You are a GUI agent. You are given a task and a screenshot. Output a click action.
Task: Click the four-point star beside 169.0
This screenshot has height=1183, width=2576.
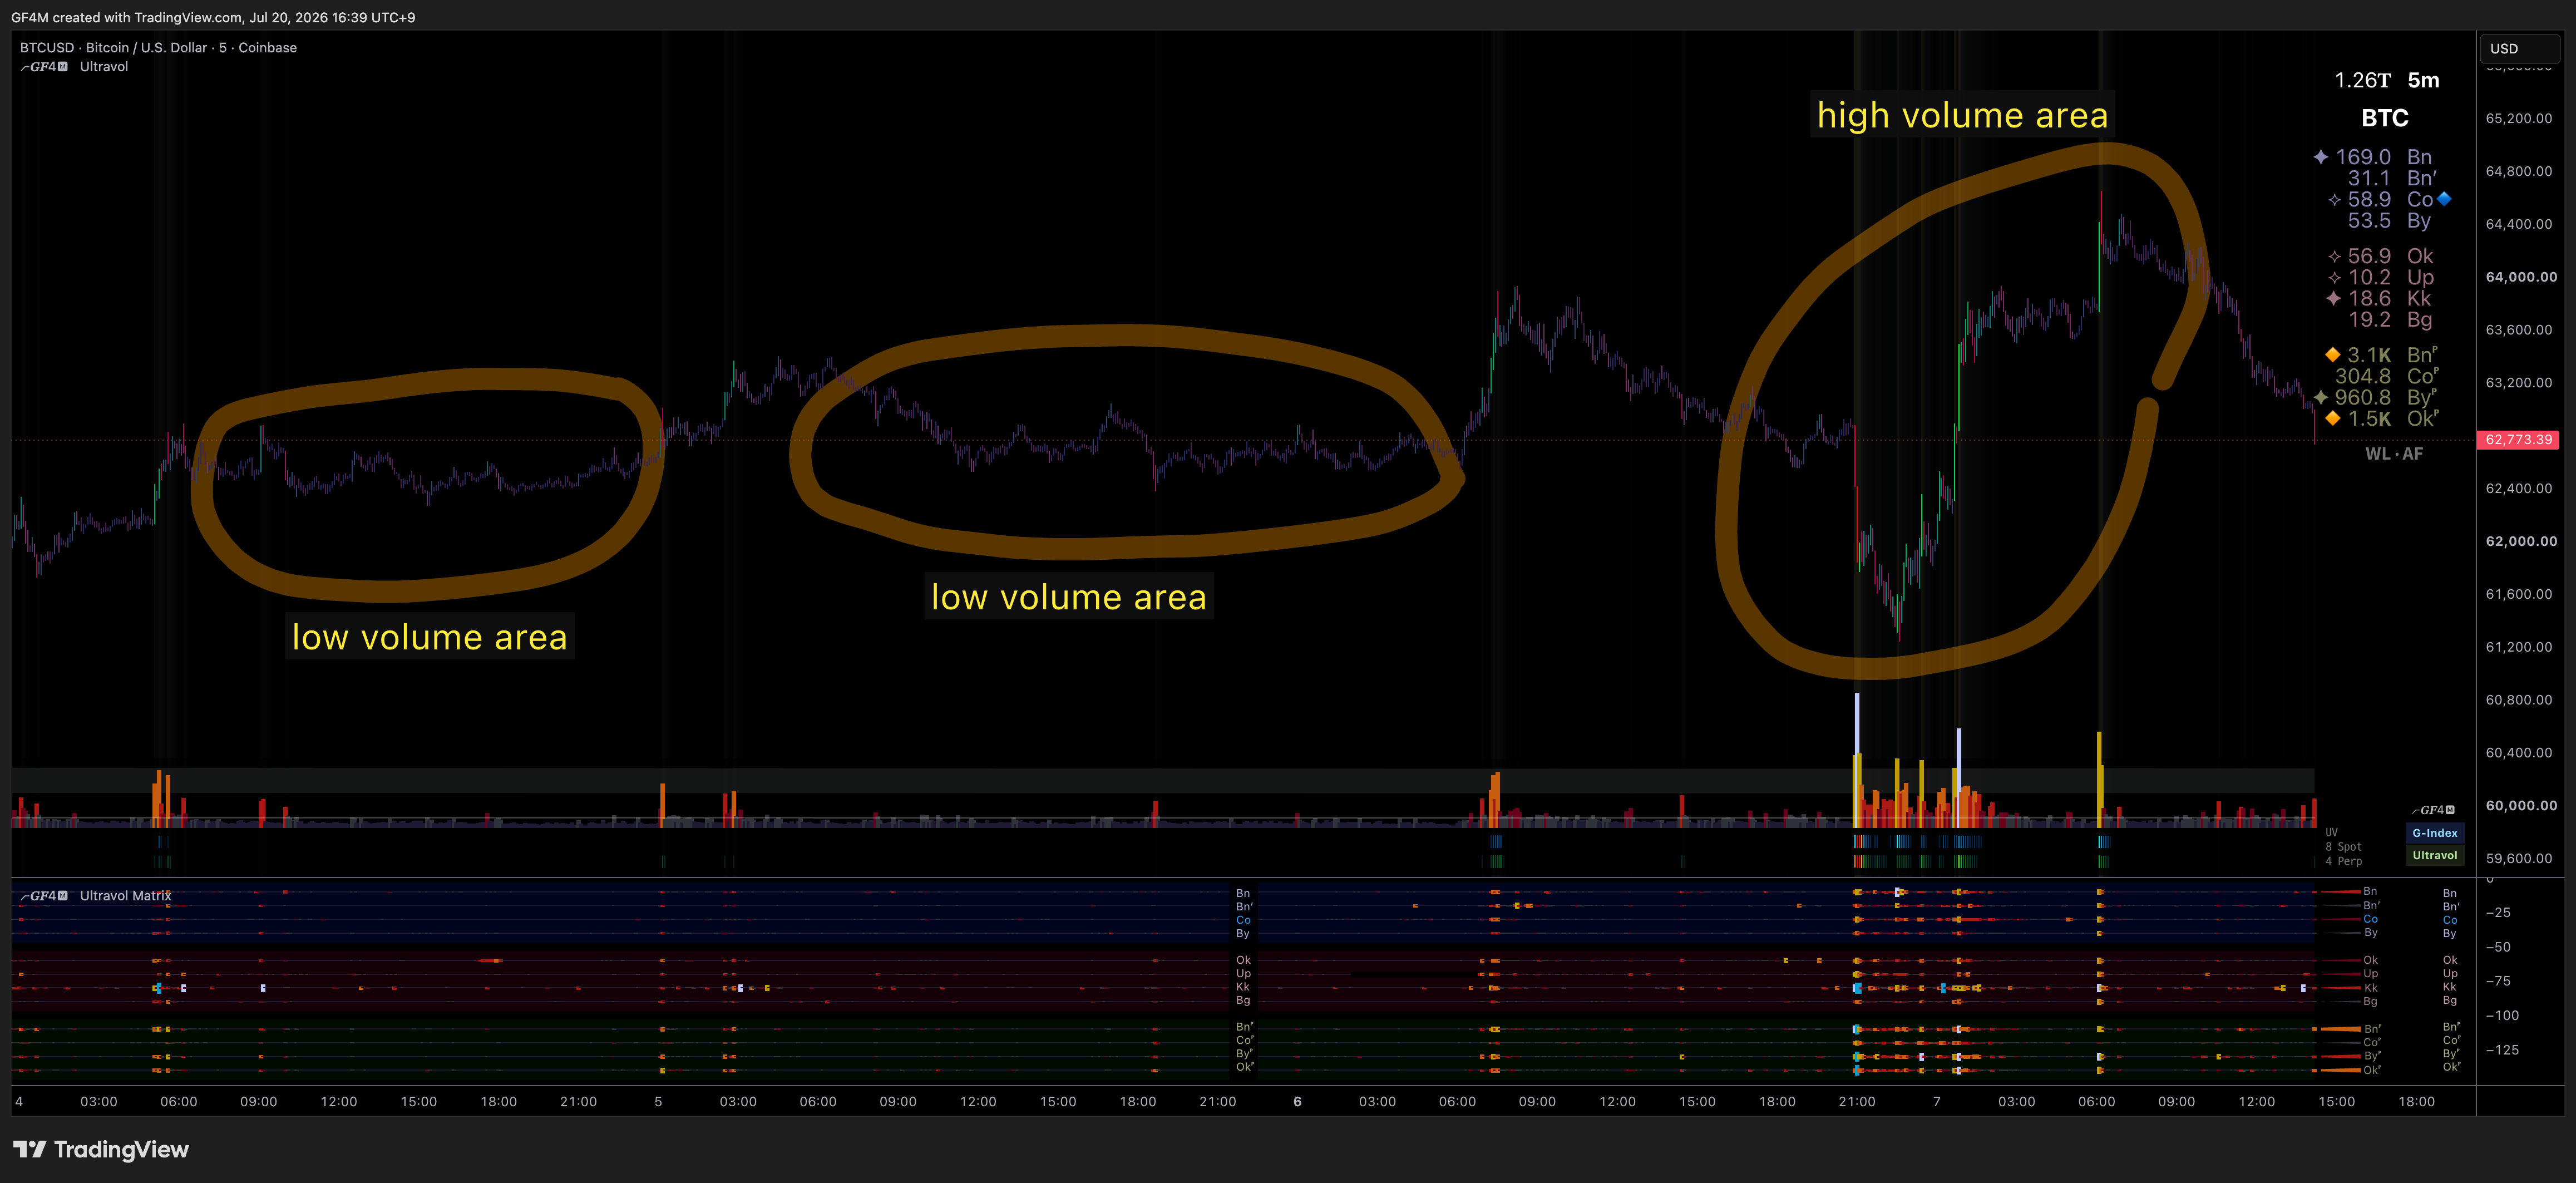coord(2321,157)
